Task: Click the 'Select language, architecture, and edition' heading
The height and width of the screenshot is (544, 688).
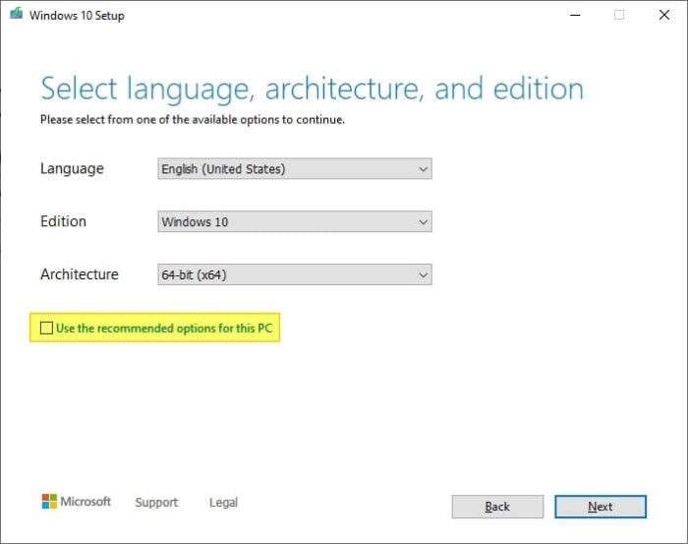Action: (312, 90)
